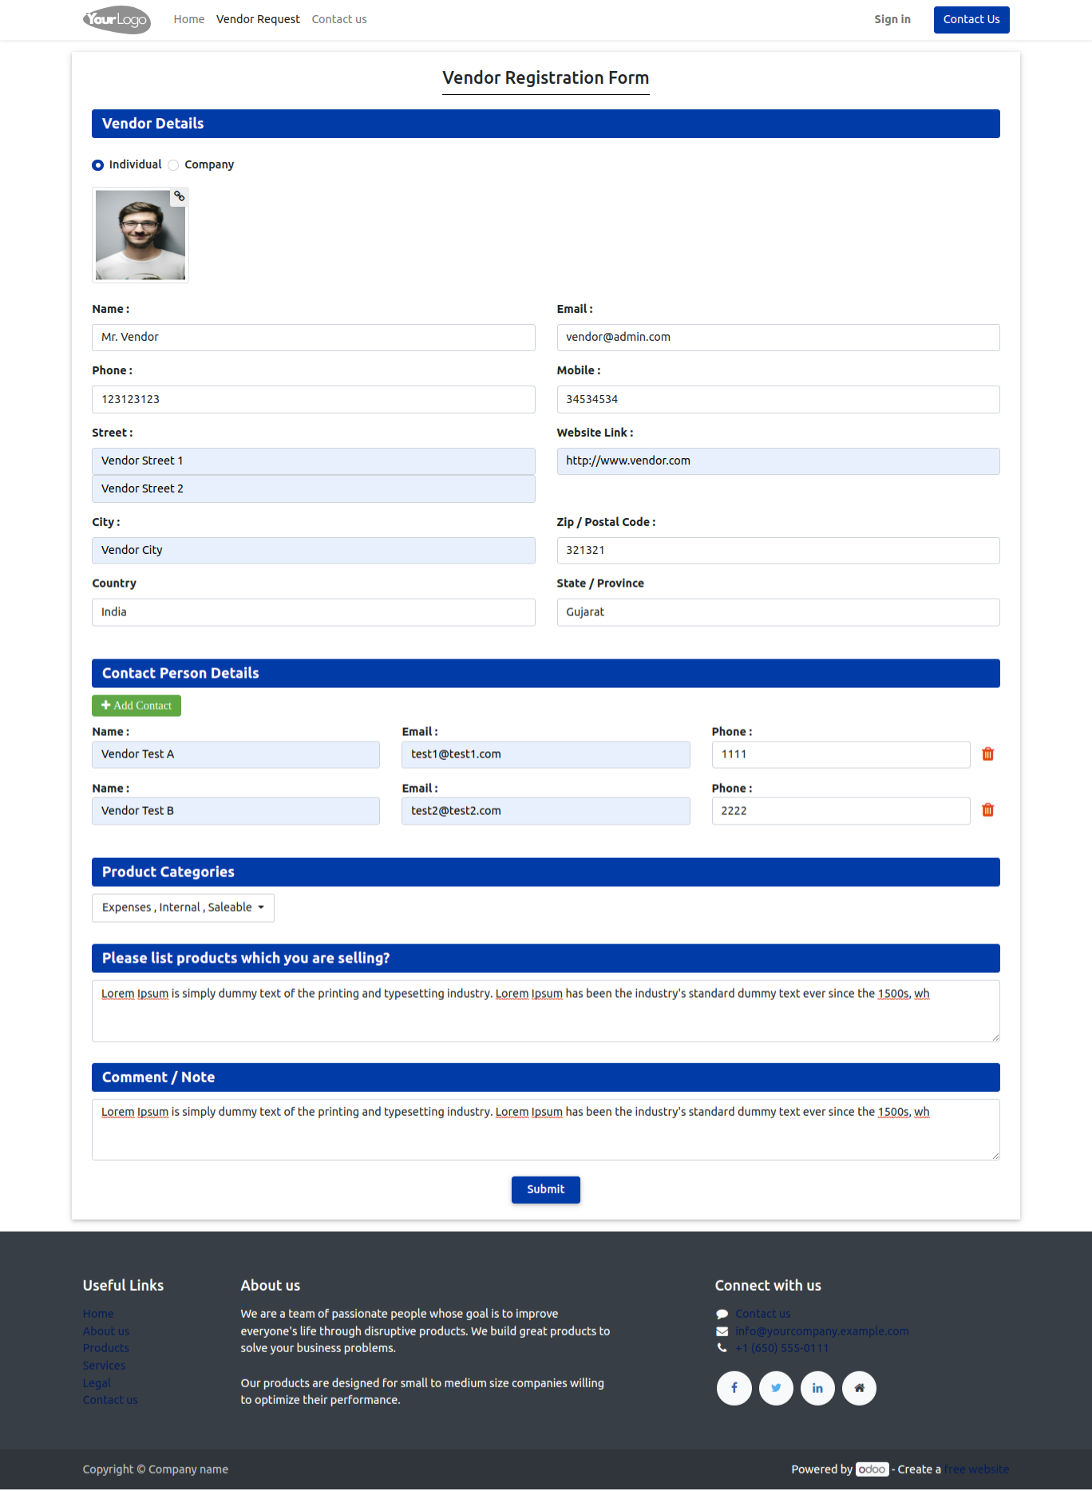Open the Vendor Request nav item
Screen dimensions: 1092x1491
pyautogui.click(x=258, y=19)
